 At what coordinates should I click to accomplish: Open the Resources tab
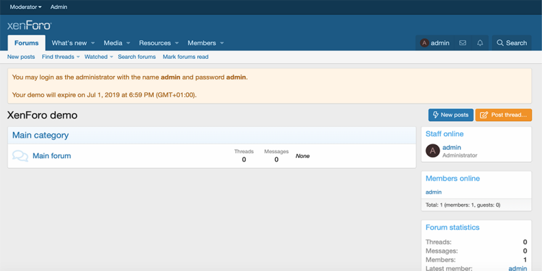coord(155,43)
